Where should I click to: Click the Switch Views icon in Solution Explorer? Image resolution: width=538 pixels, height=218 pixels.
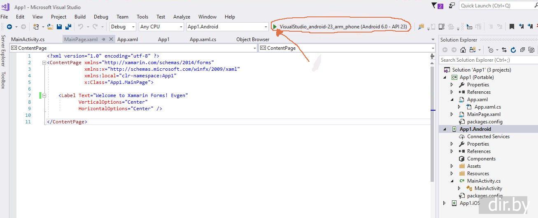473,50
